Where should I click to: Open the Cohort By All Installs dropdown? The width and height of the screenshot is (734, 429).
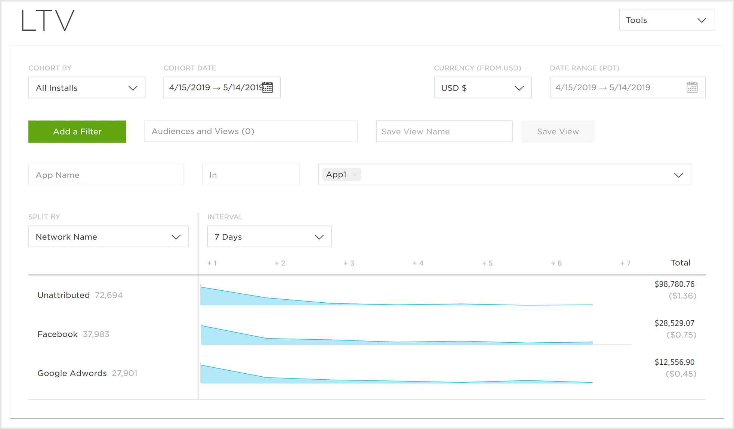click(87, 88)
